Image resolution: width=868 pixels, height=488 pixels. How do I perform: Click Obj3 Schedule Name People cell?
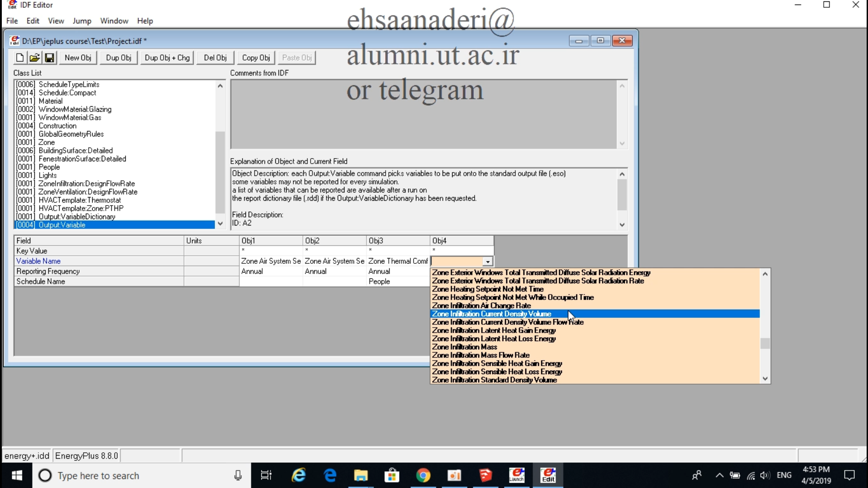[x=398, y=282]
